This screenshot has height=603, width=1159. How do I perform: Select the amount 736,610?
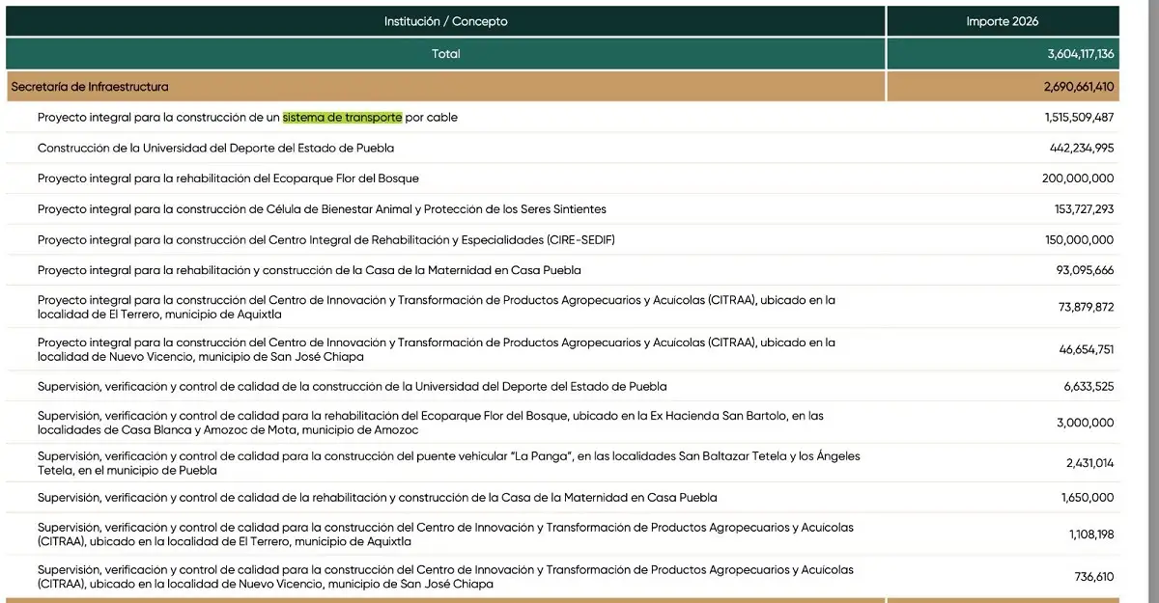pos(1094,577)
